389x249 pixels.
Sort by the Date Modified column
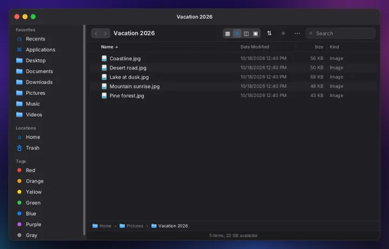[255, 47]
